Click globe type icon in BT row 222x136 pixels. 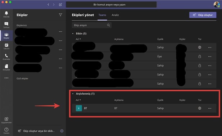(200, 108)
